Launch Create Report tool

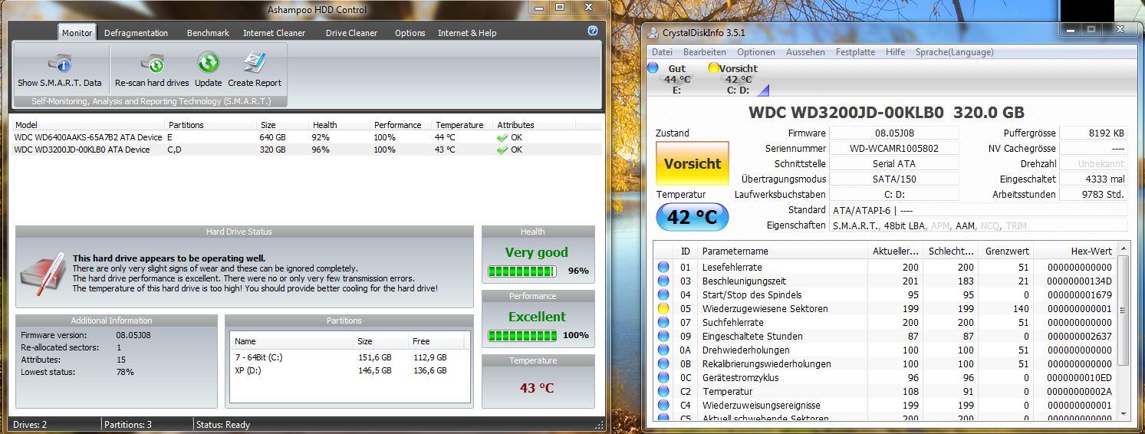click(x=255, y=69)
